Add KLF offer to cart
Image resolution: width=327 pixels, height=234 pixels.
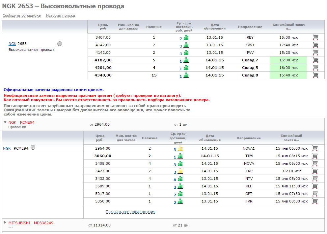315,186
